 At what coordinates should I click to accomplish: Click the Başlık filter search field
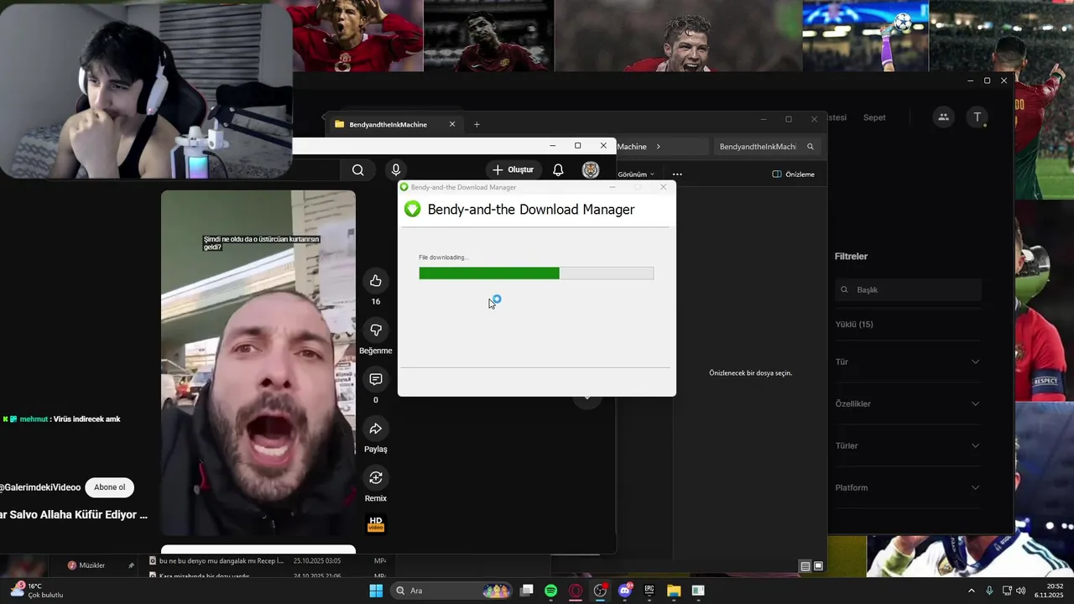tap(908, 289)
